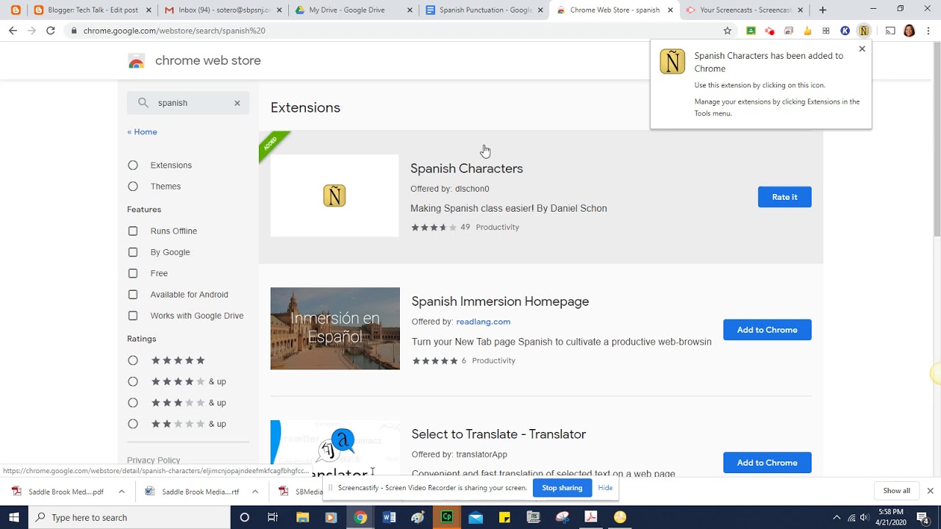Open the Chrome profile avatar
This screenshot has width=941, height=529.
pos(909,31)
